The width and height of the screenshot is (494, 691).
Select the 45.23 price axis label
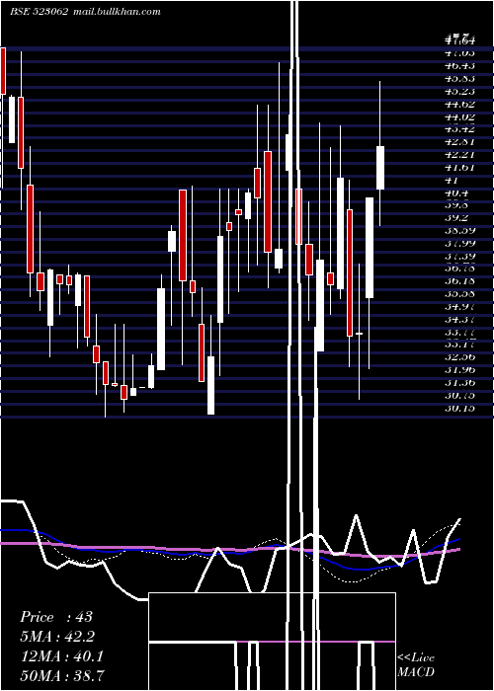point(459,91)
